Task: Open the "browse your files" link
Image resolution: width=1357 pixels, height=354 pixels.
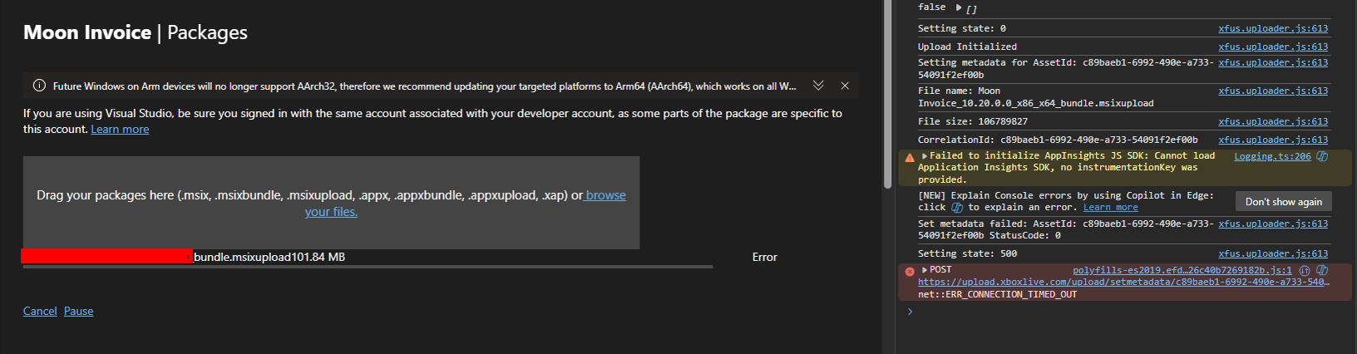Action: tap(605, 195)
